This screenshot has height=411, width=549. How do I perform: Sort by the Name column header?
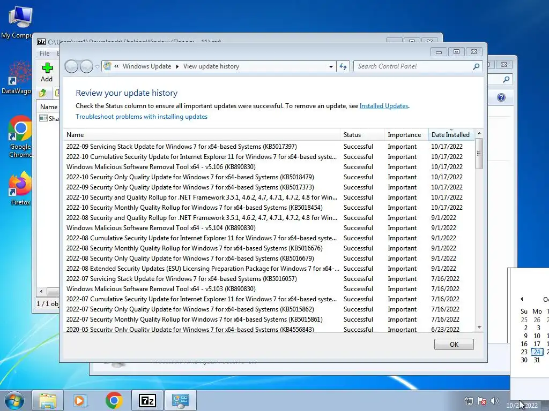(202, 134)
